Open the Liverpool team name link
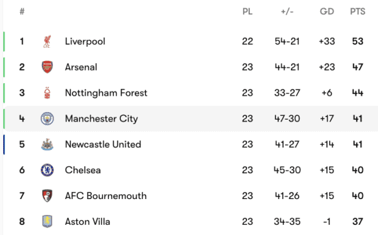The height and width of the screenshot is (235, 378). coord(85,42)
